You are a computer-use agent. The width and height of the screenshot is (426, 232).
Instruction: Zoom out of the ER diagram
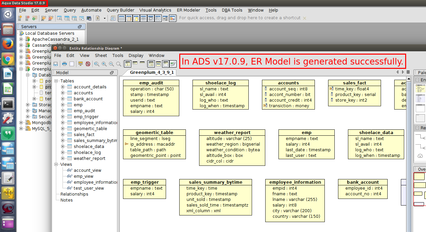111,64
